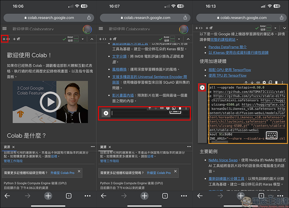Open the 文字分類 link
289x208 pixels.
[119, 56]
